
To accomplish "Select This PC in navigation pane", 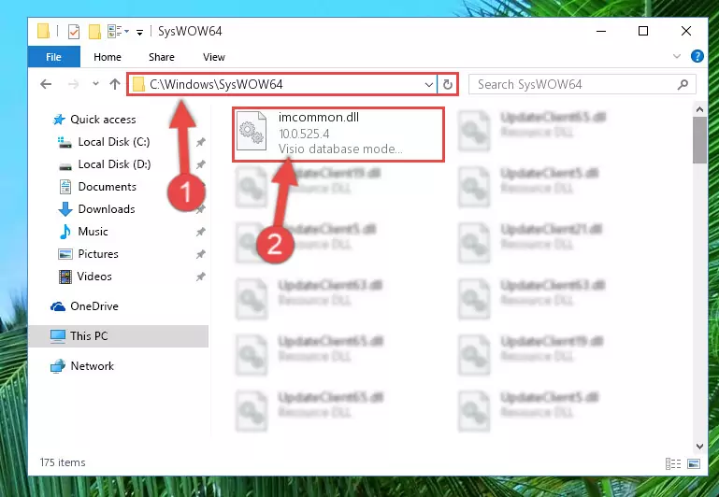I will click(x=119, y=336).
